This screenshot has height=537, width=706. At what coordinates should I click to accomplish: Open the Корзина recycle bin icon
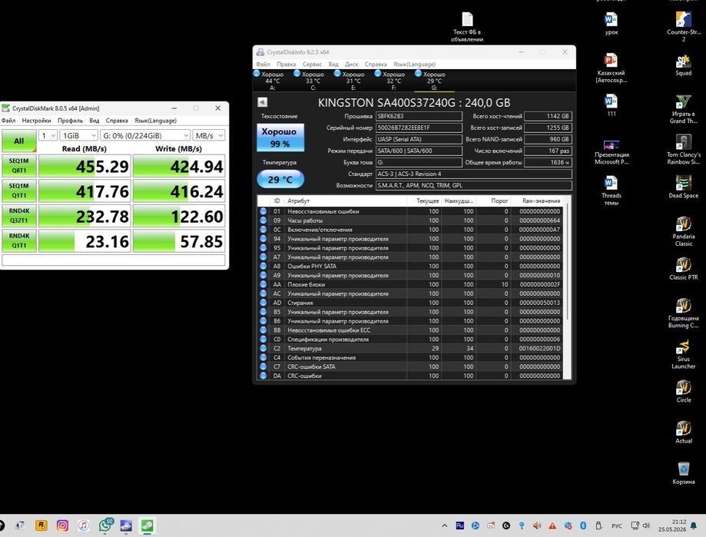(x=683, y=472)
